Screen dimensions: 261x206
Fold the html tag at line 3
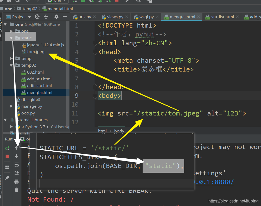pos(94,43)
